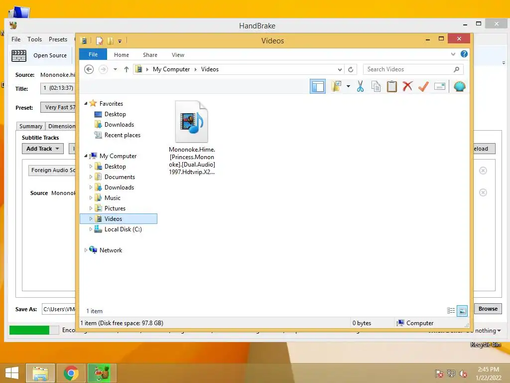
Task: Open the Share ribbon tab
Action: point(150,55)
